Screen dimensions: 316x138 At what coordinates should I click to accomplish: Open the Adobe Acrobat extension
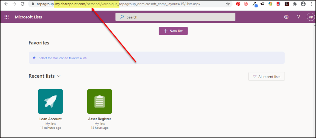(286, 4)
